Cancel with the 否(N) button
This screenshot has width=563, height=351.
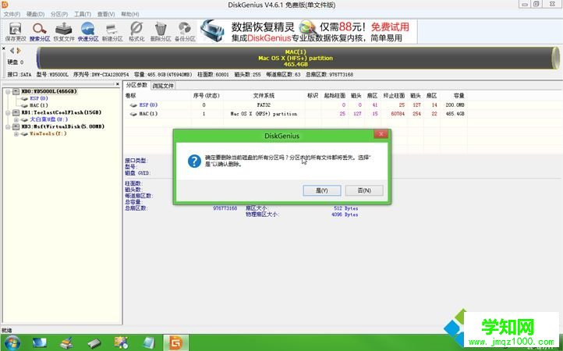point(364,190)
